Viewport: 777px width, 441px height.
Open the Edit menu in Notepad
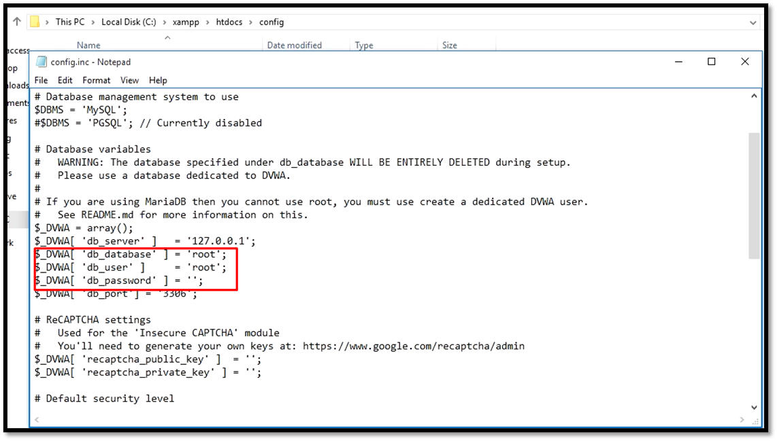(x=65, y=80)
